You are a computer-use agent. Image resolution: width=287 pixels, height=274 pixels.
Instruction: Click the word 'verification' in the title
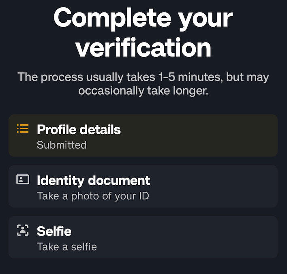(x=143, y=47)
